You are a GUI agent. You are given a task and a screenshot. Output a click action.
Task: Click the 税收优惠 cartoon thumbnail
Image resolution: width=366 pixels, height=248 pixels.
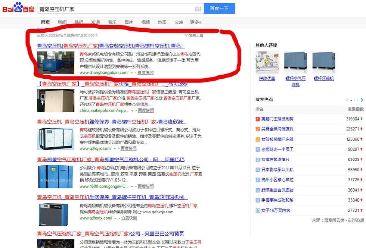point(267,63)
